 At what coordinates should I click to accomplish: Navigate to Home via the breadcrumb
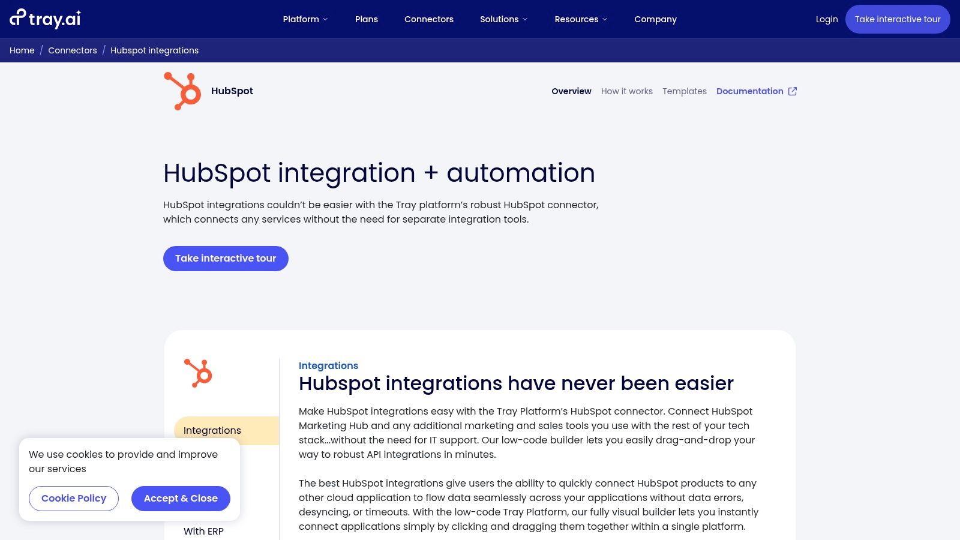coord(22,50)
